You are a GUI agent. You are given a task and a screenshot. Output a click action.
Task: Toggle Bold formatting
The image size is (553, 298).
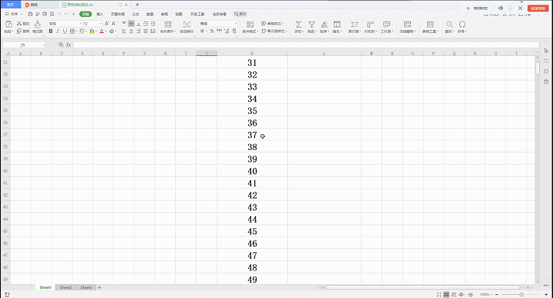tap(51, 31)
